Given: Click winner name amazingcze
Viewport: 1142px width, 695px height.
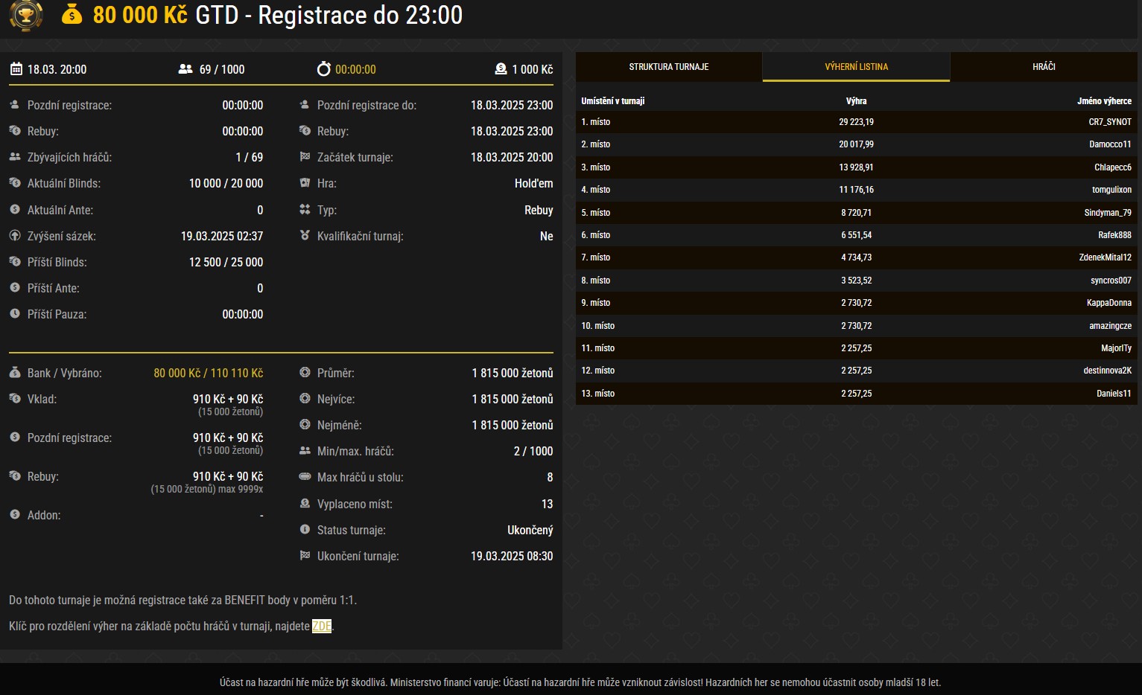Looking at the screenshot, I should tap(1110, 326).
